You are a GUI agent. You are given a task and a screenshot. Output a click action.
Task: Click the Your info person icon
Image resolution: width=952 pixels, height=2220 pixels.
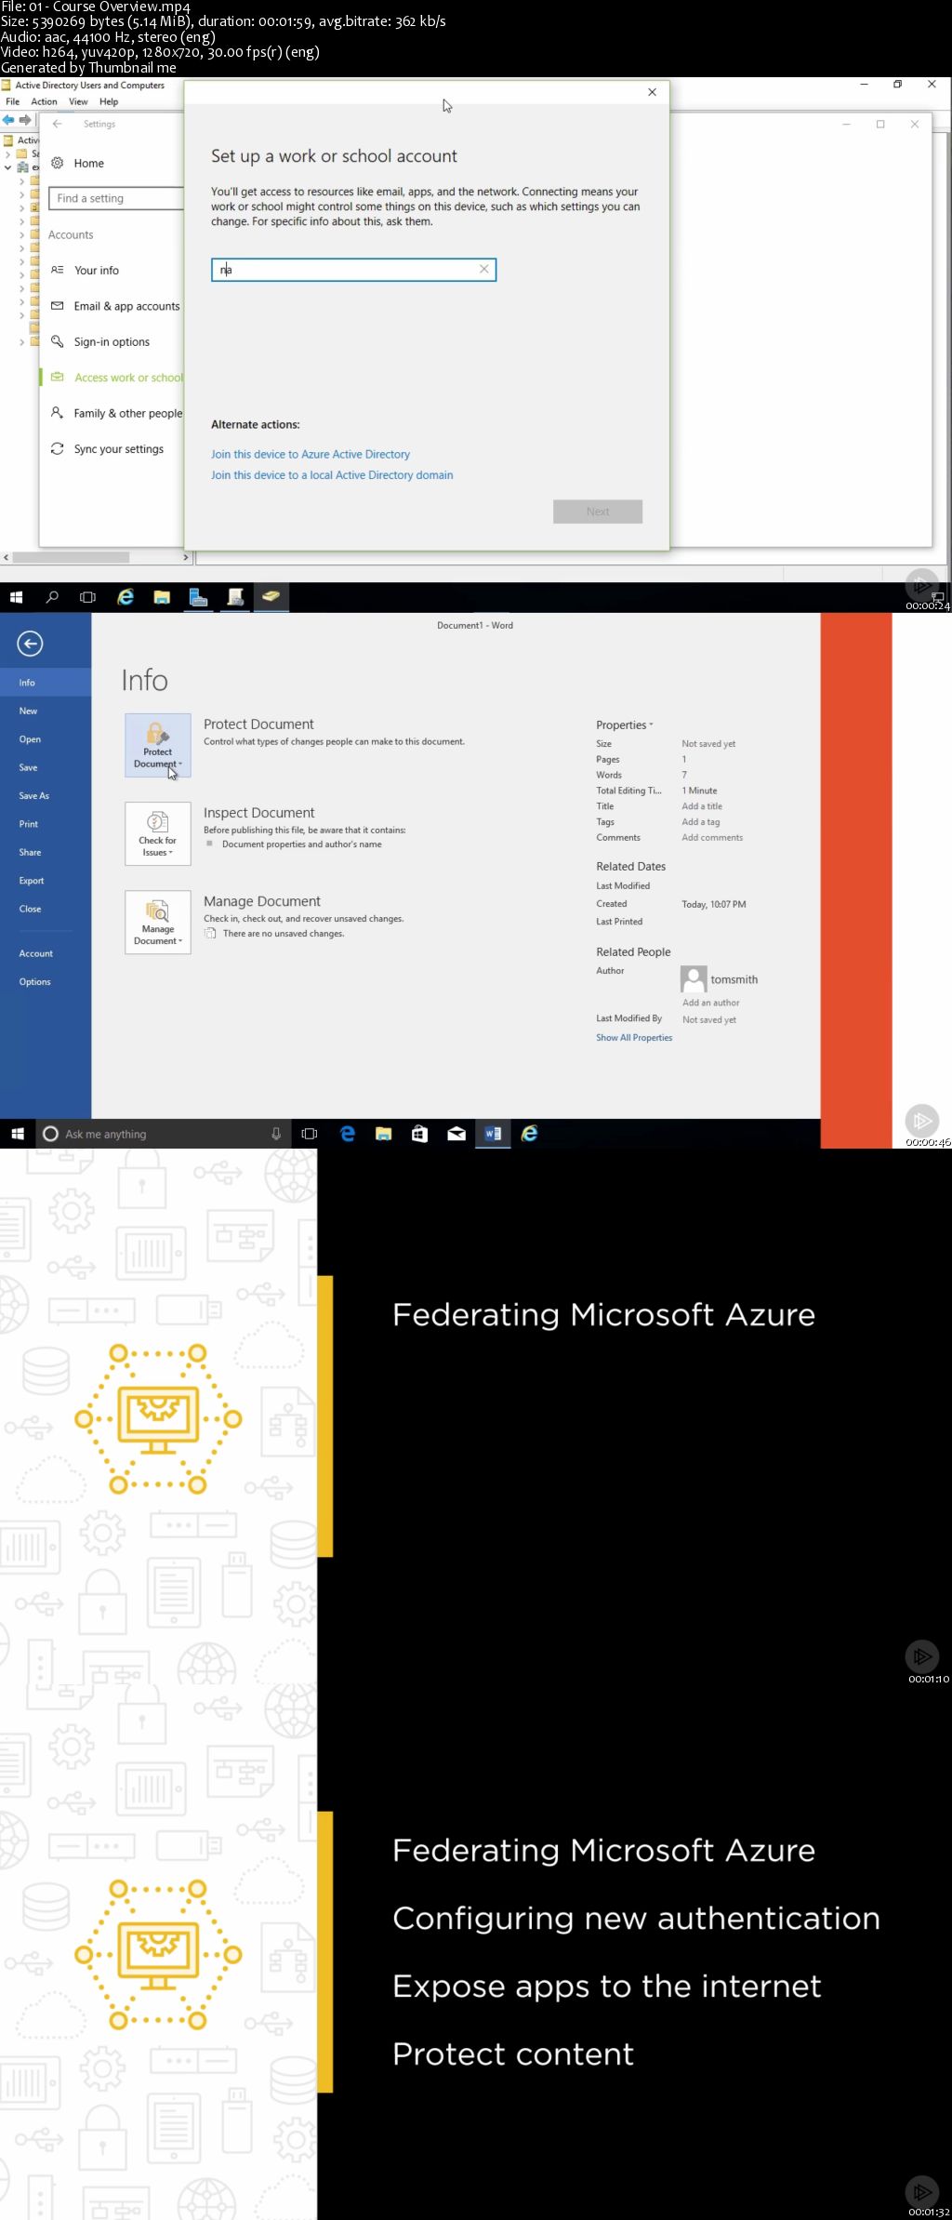57,270
